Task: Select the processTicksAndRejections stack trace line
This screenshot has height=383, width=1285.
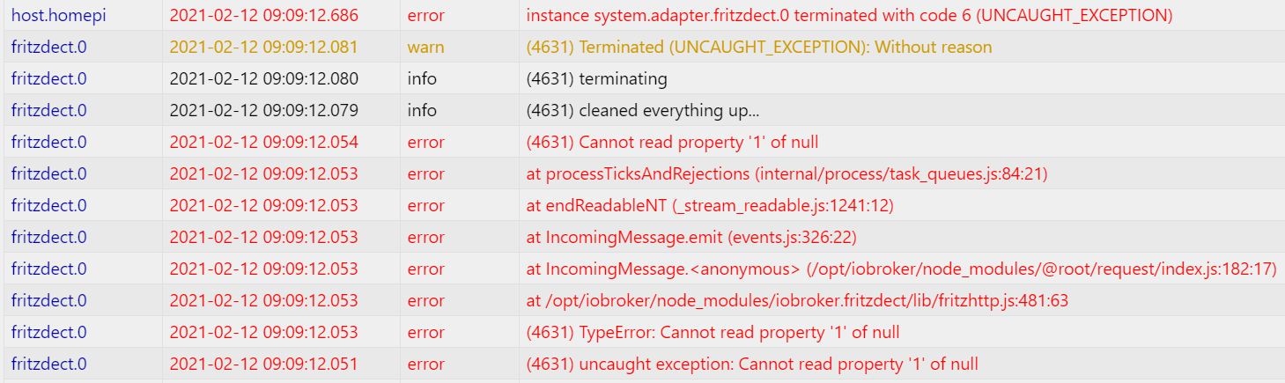Action: tap(787, 173)
